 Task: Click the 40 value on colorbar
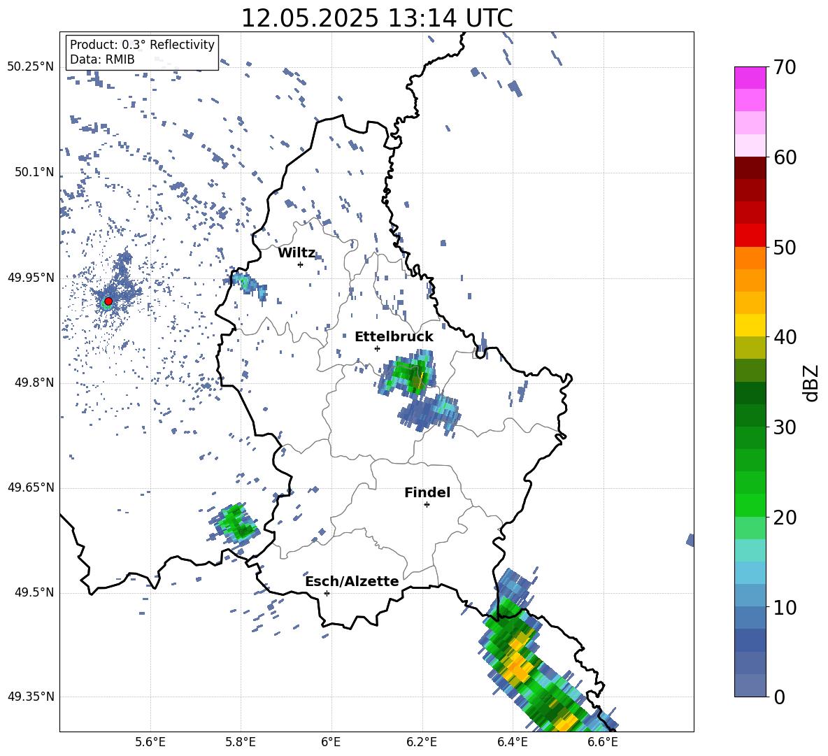click(785, 337)
